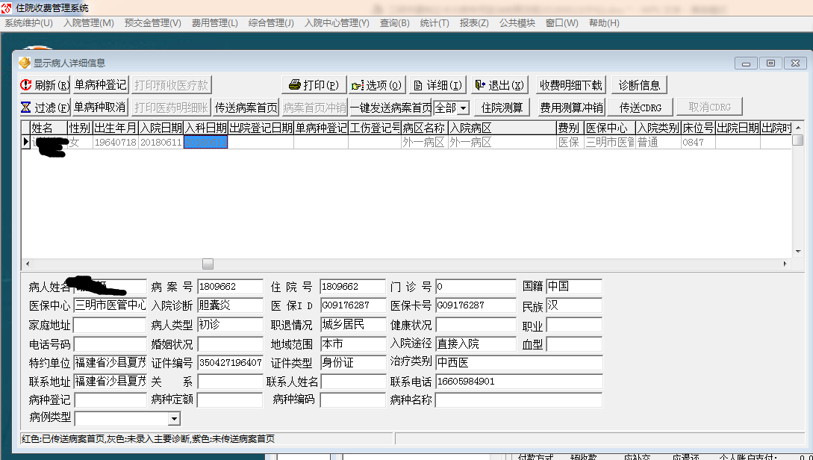The height and width of the screenshot is (460, 813).
Task: Open 窗口(W) menu
Action: click(561, 23)
